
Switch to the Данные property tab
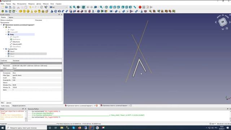pos(9,103)
